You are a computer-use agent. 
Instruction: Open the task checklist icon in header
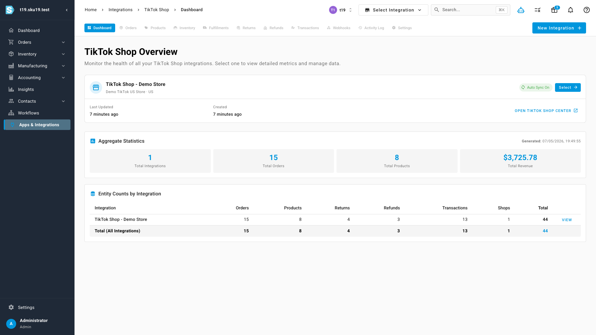pos(538,10)
